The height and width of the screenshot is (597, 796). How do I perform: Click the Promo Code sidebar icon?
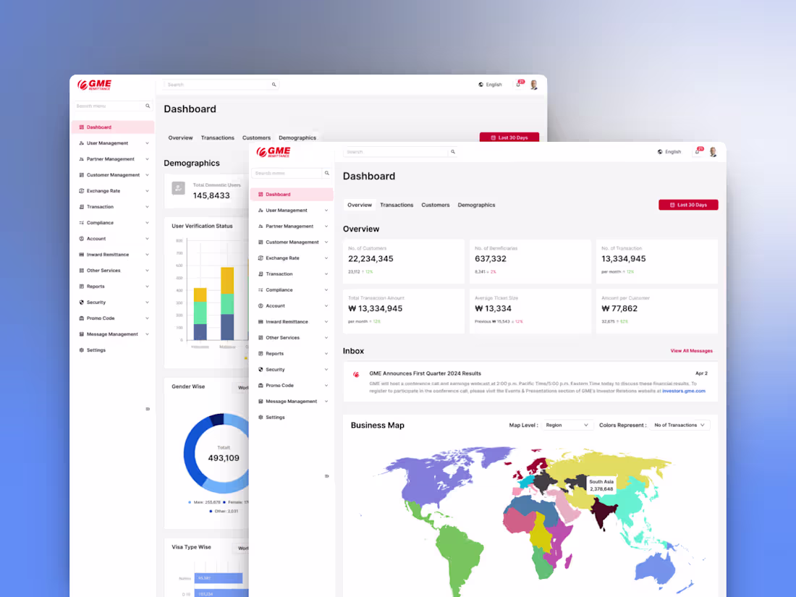[261, 386]
